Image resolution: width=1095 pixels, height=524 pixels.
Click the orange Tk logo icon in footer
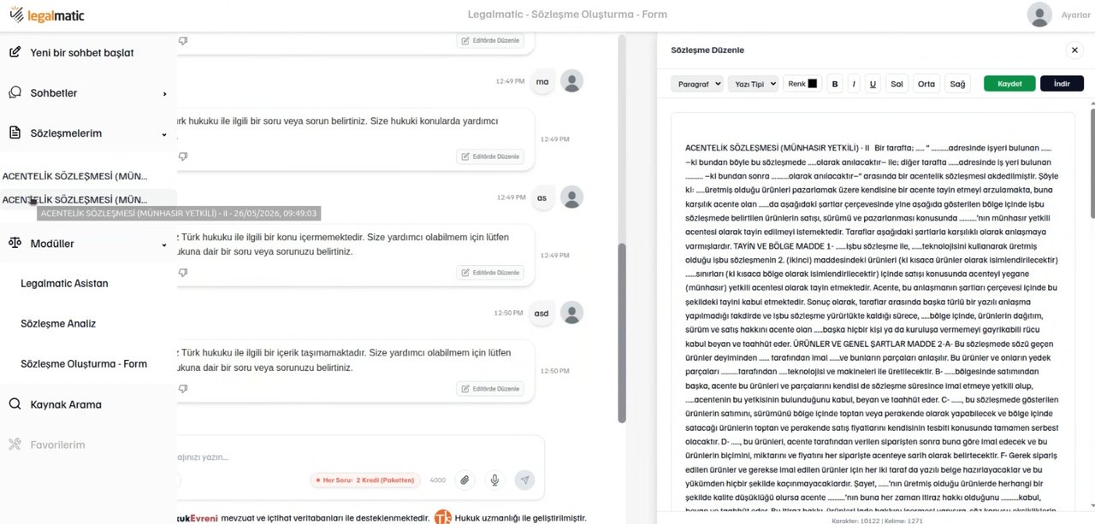point(443,517)
